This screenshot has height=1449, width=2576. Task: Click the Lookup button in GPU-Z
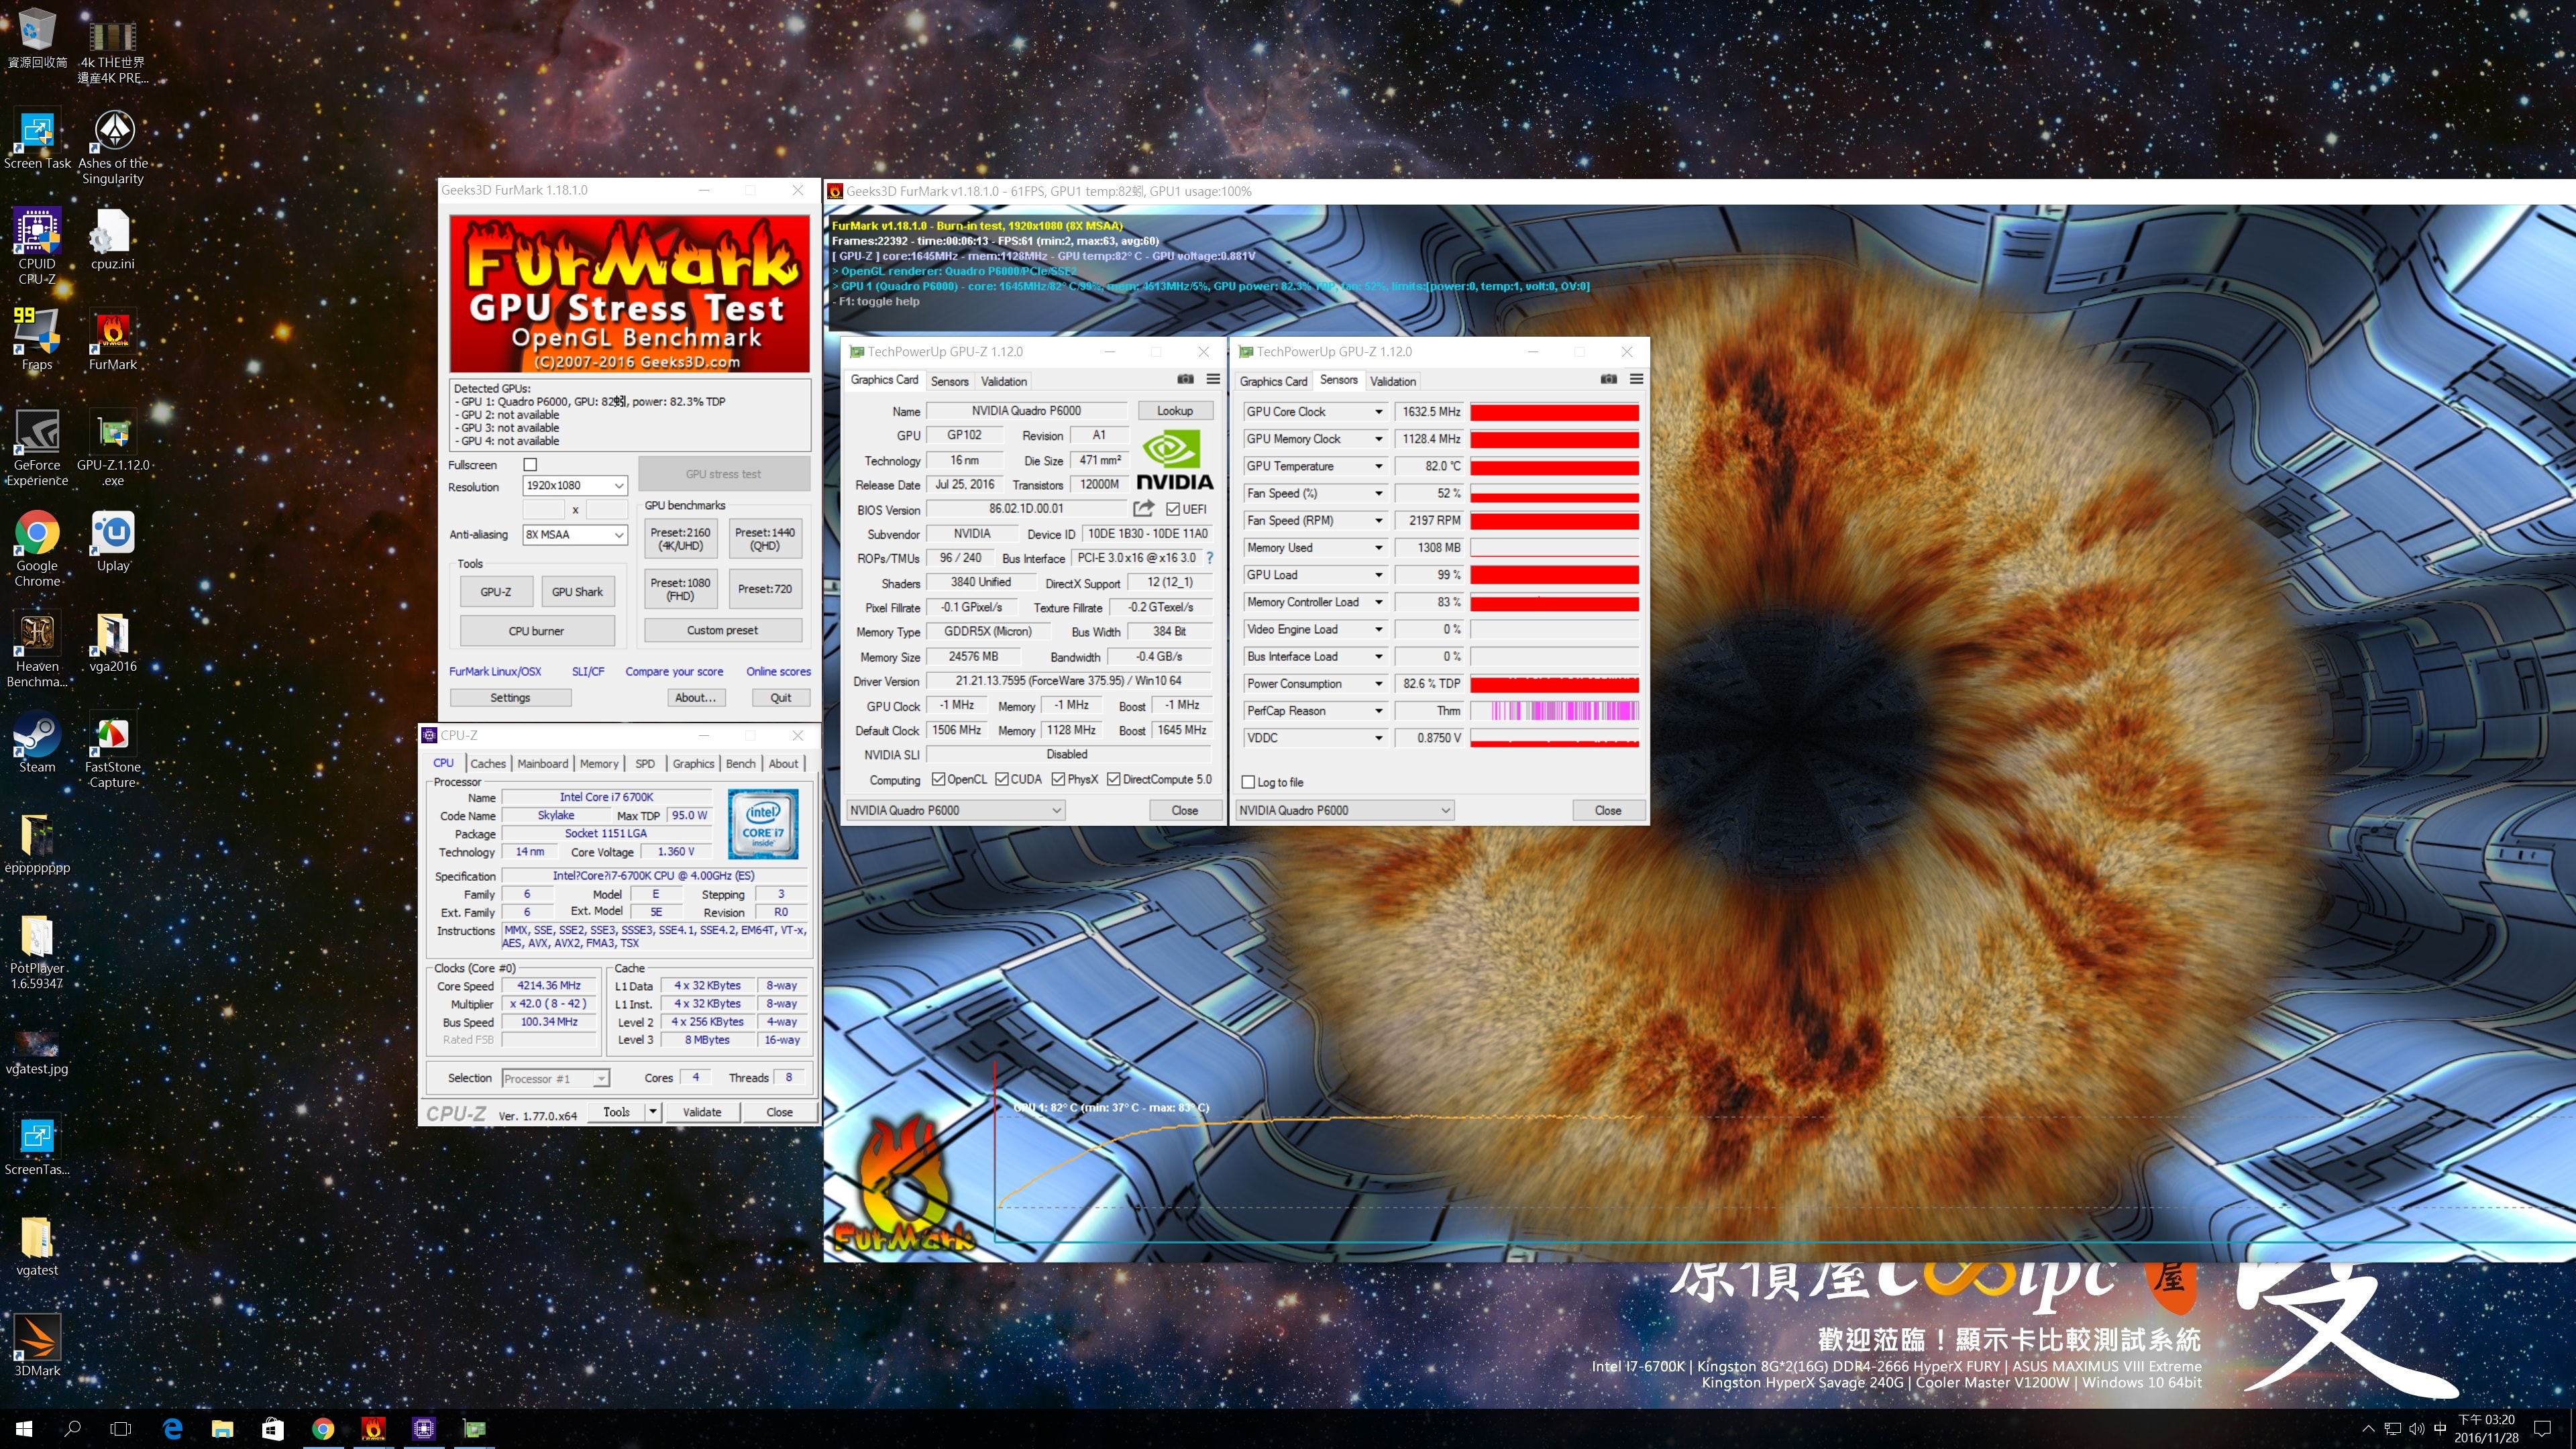point(1175,410)
